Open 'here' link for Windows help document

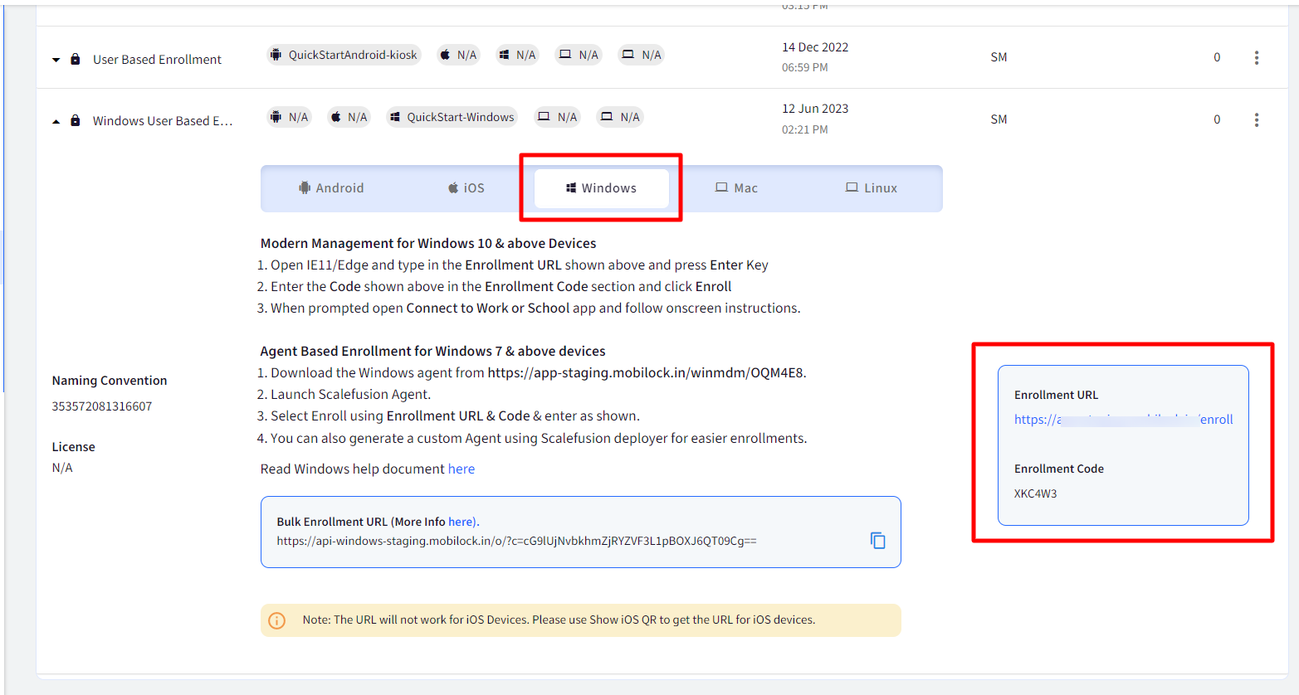461,469
